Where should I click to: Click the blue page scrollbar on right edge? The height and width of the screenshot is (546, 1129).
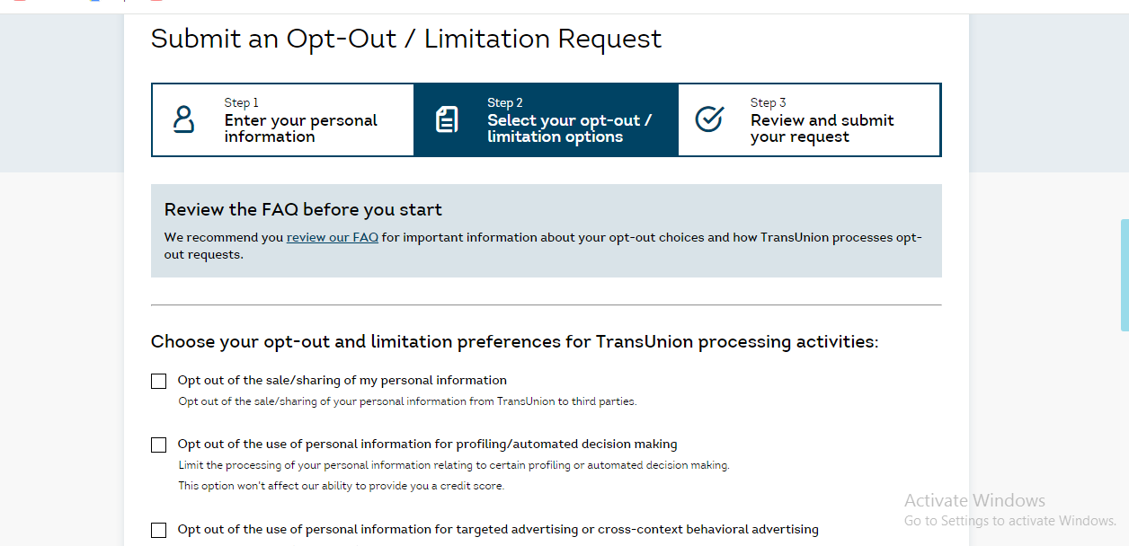(x=1125, y=274)
